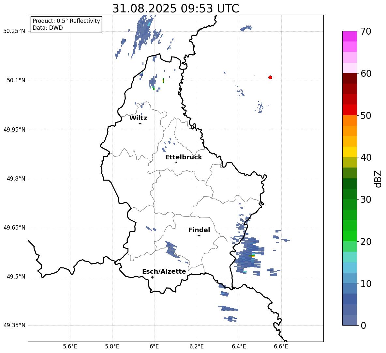Click the Findel station cross marker
Image resolution: width=386 pixels, height=353 pixels.
(x=199, y=236)
